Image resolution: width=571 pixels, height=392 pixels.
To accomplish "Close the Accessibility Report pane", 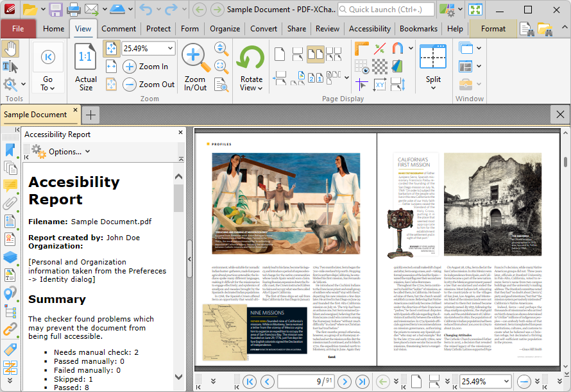I will point(180,133).
